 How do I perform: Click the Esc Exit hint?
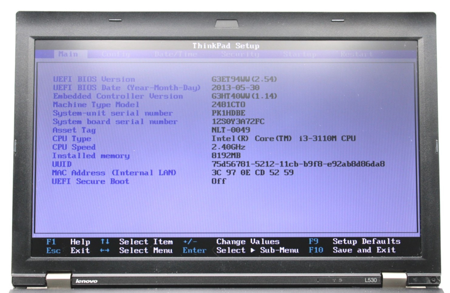click(x=68, y=251)
